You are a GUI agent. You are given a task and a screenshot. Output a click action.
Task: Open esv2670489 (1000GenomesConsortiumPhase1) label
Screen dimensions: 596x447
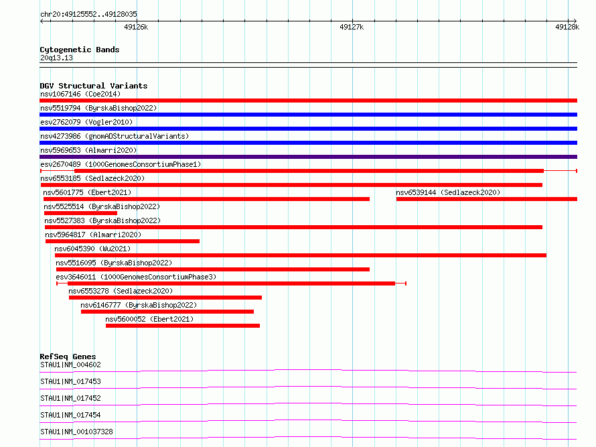[x=121, y=164]
